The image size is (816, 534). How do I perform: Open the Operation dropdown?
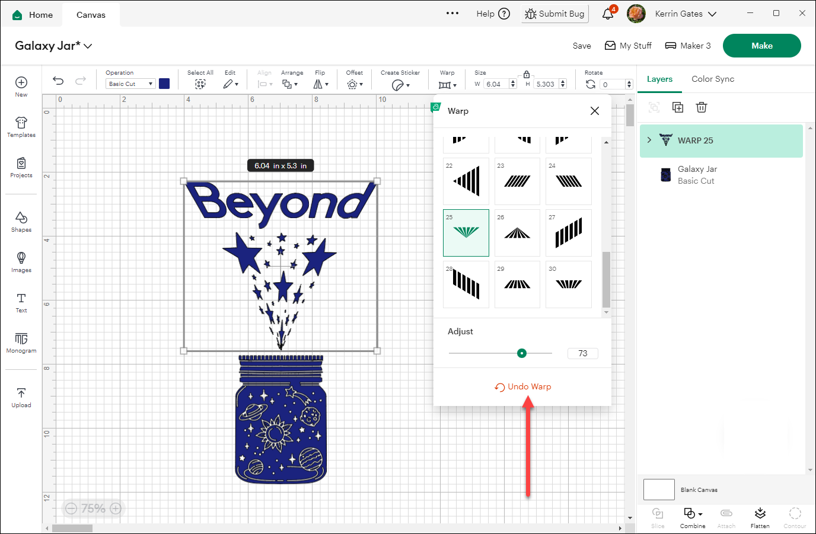[x=130, y=84]
